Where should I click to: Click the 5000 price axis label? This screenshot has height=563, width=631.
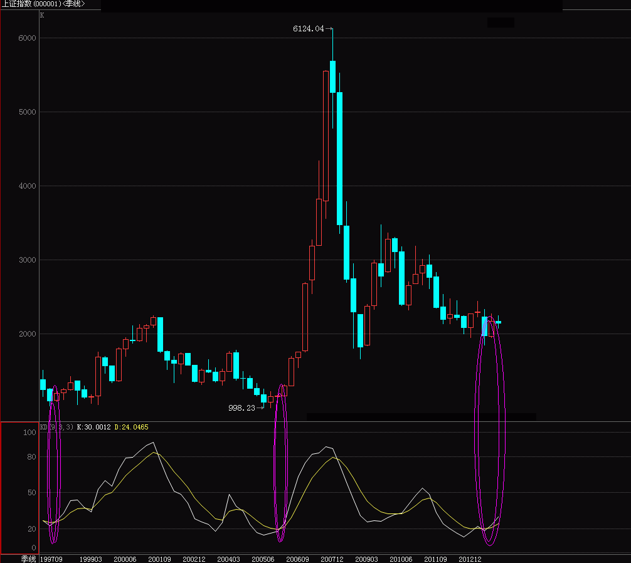click(x=28, y=112)
